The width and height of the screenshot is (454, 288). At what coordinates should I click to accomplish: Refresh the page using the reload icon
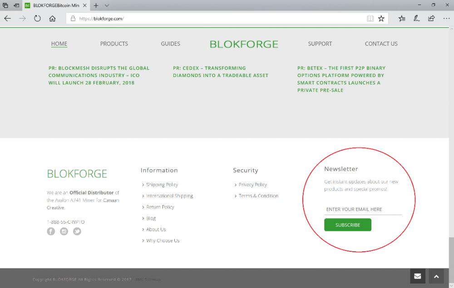(x=36, y=18)
